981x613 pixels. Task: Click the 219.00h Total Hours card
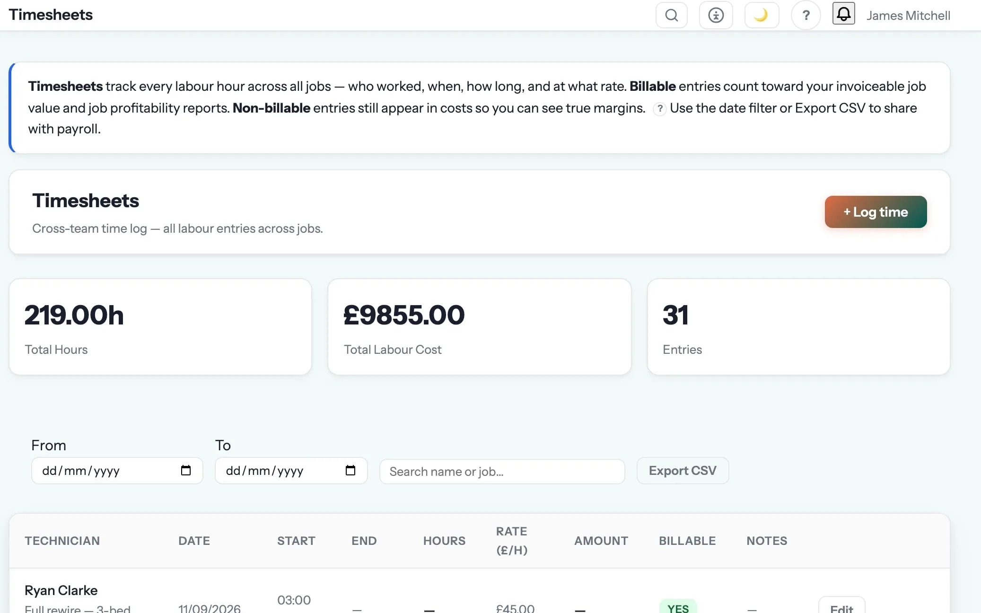160,327
